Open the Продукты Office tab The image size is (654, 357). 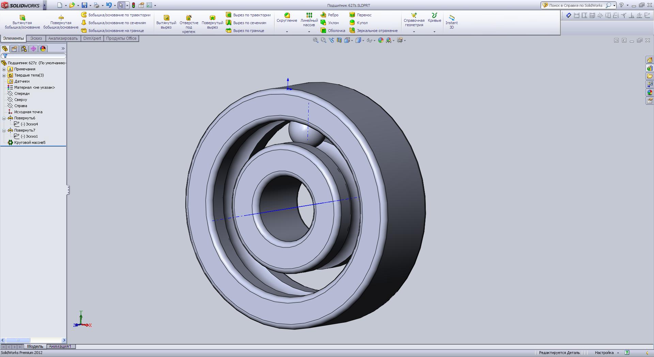click(121, 38)
